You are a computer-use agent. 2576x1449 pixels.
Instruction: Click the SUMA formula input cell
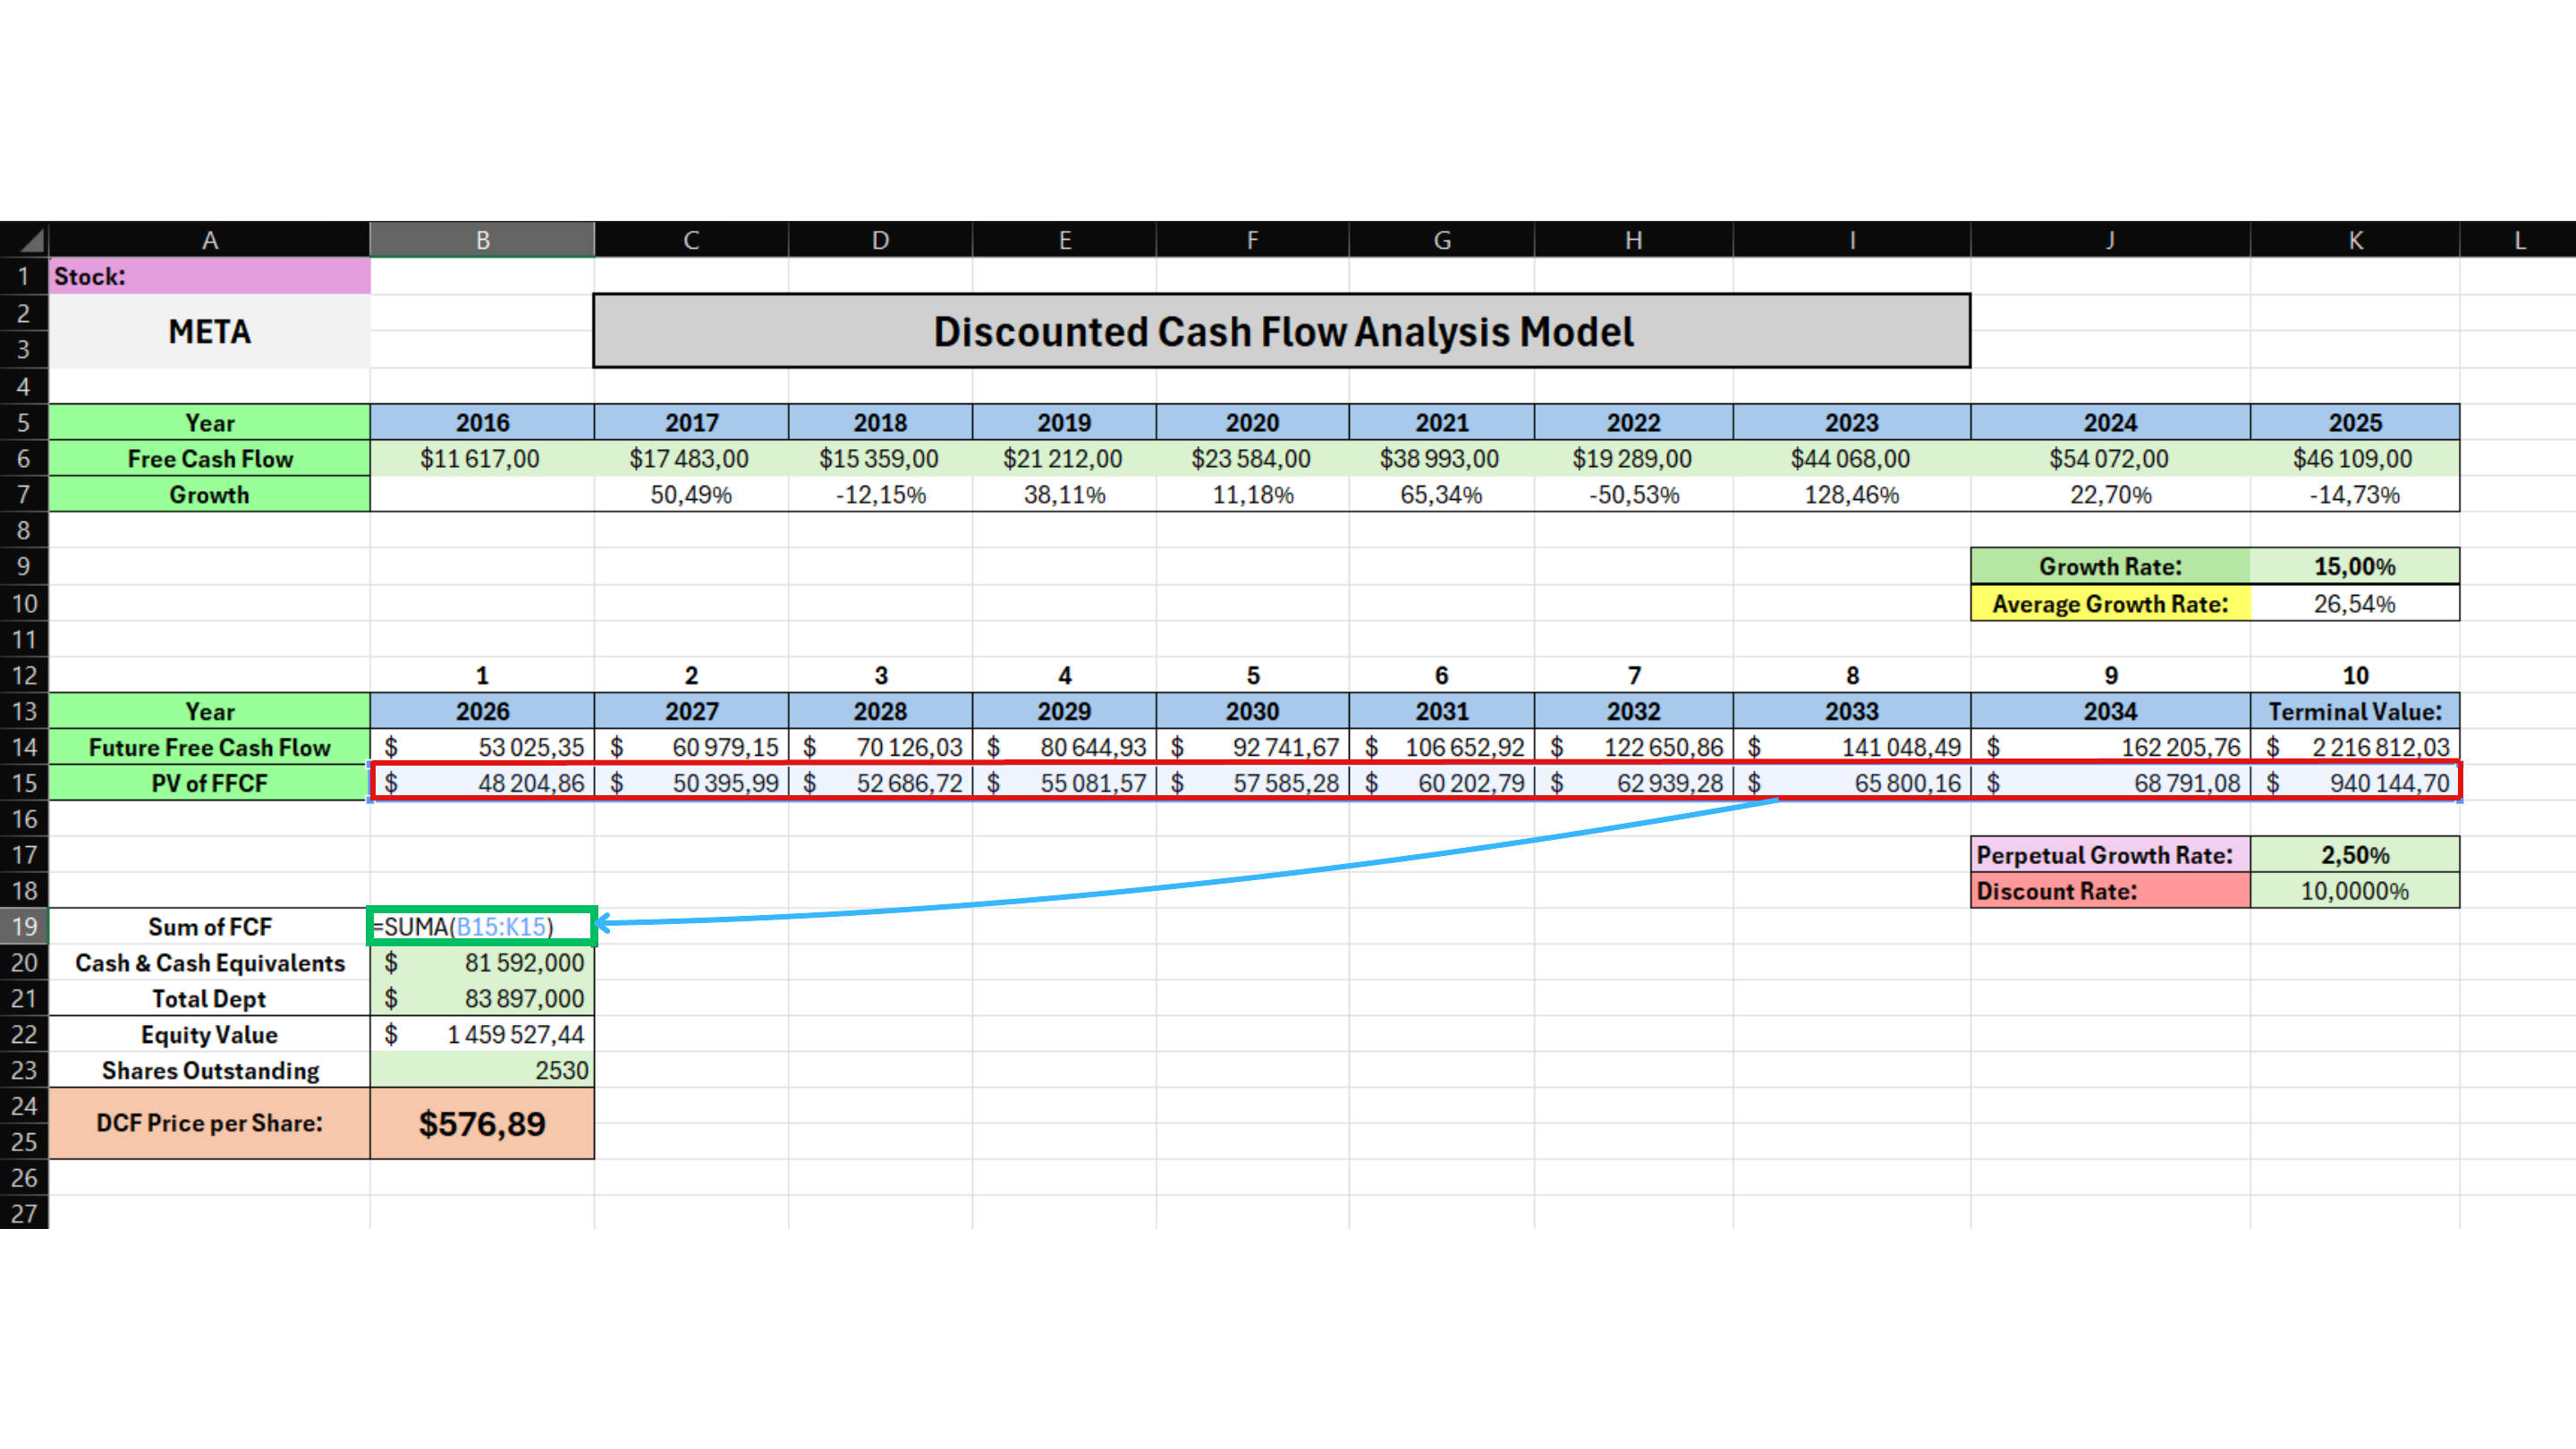point(482,926)
